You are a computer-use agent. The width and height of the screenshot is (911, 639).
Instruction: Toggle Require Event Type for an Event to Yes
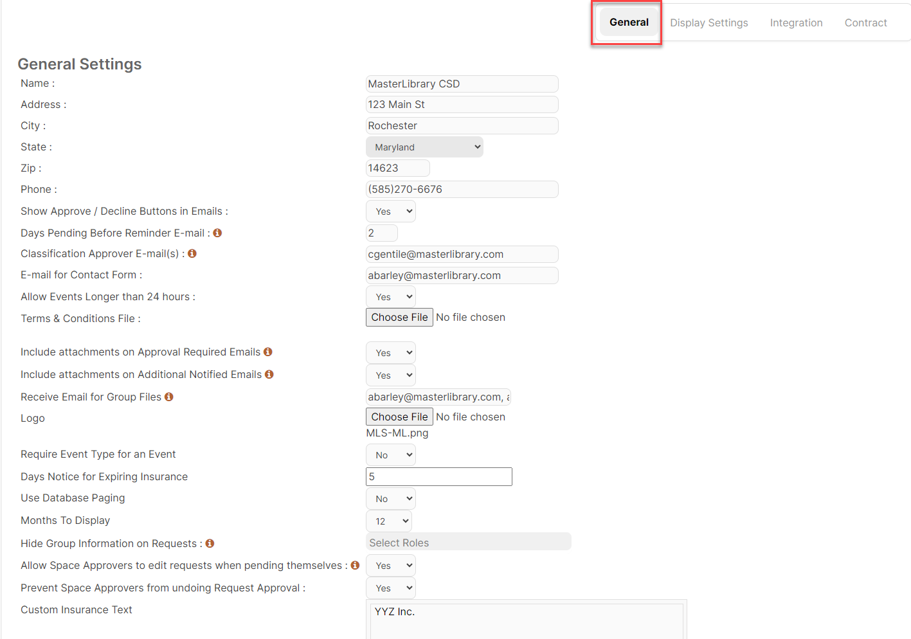click(390, 455)
